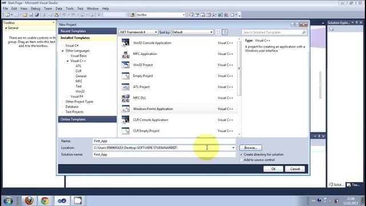
Task: Select ATL Project template icon
Action: pos(125,87)
